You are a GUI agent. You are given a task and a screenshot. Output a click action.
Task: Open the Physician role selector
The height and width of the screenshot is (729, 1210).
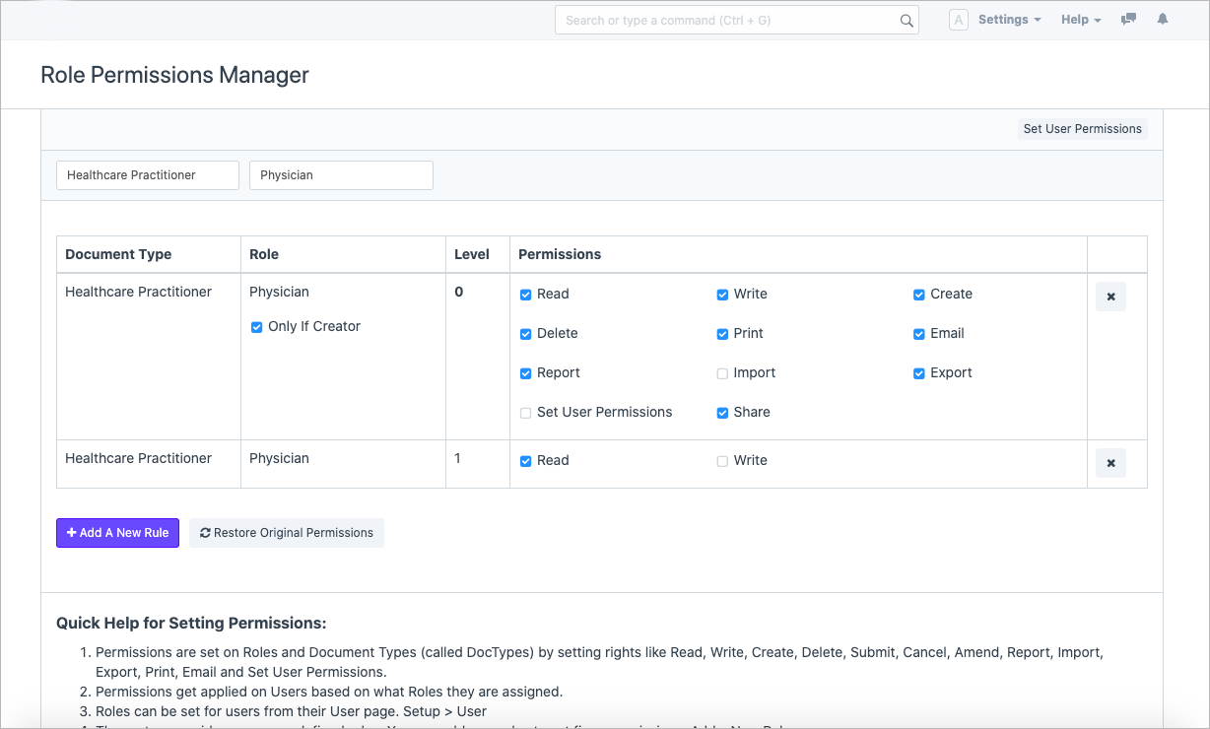coord(341,175)
